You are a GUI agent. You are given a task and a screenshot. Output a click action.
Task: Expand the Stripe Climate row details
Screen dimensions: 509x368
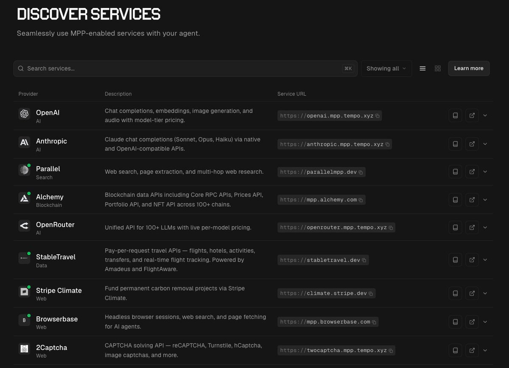coord(485,293)
